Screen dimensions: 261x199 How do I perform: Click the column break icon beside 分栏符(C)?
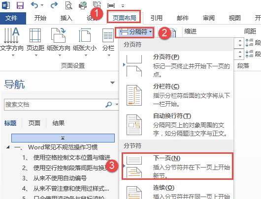point(134,95)
